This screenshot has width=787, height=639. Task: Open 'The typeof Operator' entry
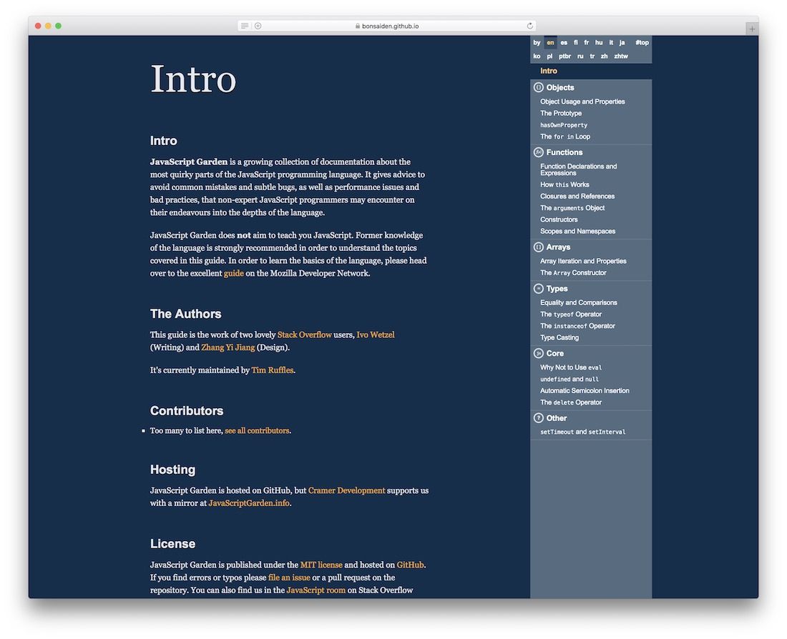pos(571,314)
